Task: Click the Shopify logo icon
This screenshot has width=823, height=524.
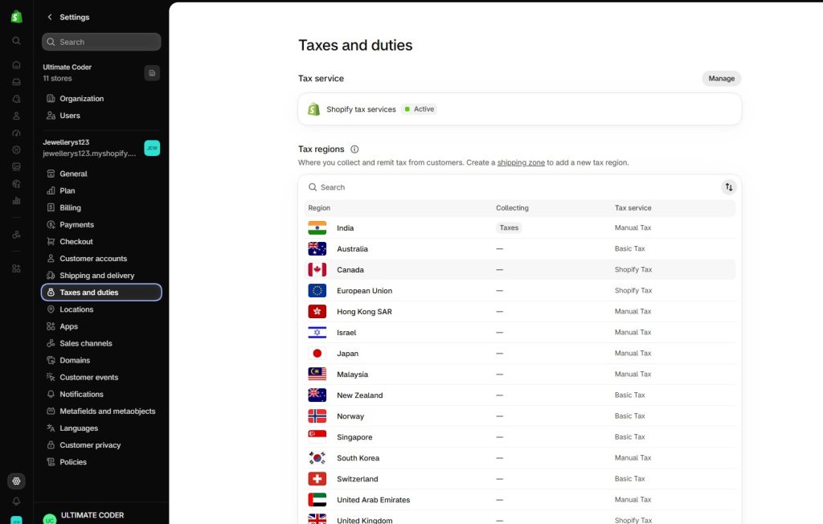Action: click(16, 17)
